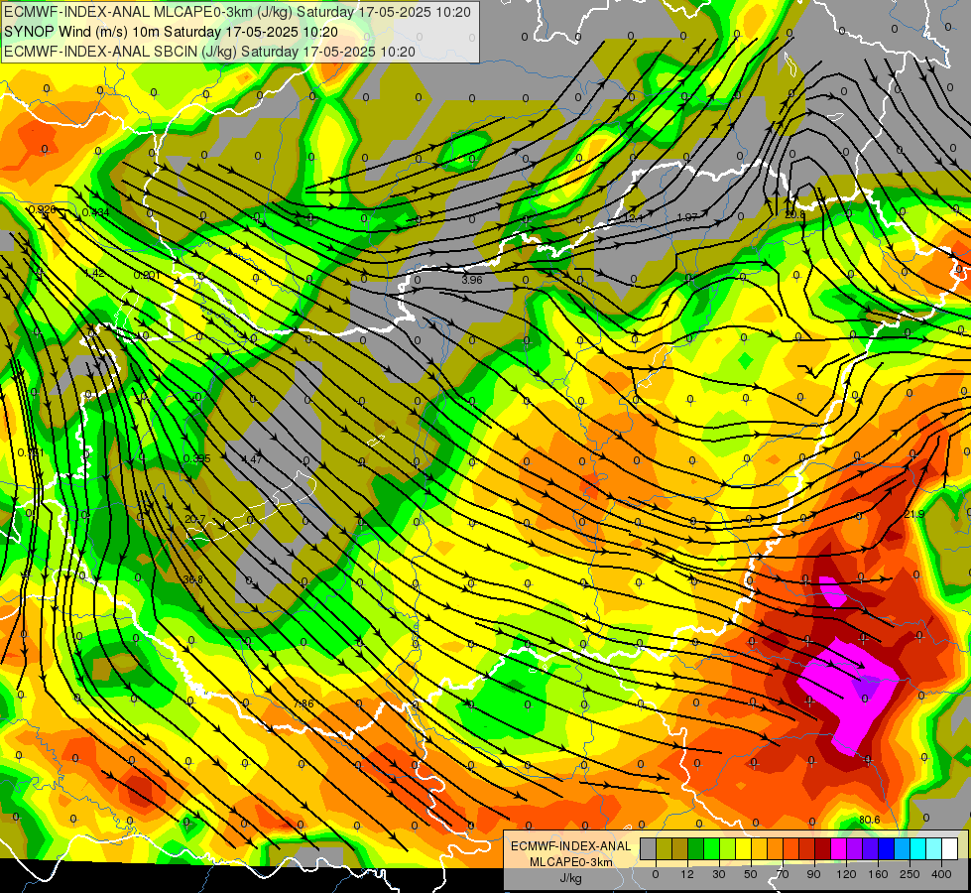Click the legend scale value 400

(941, 874)
